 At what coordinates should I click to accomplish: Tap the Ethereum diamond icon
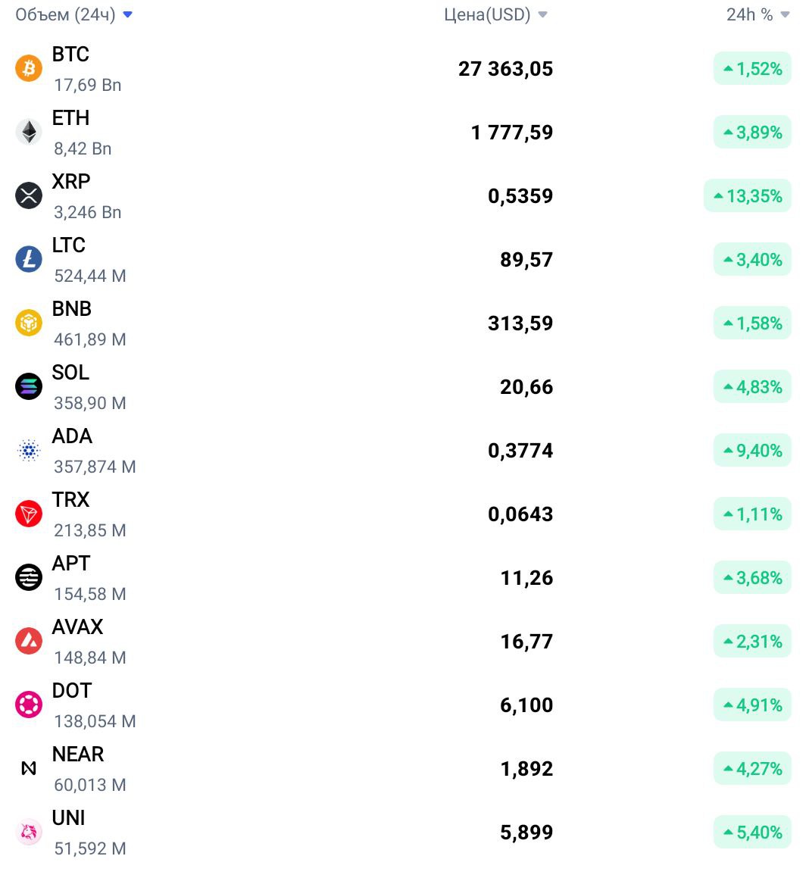pos(29,132)
